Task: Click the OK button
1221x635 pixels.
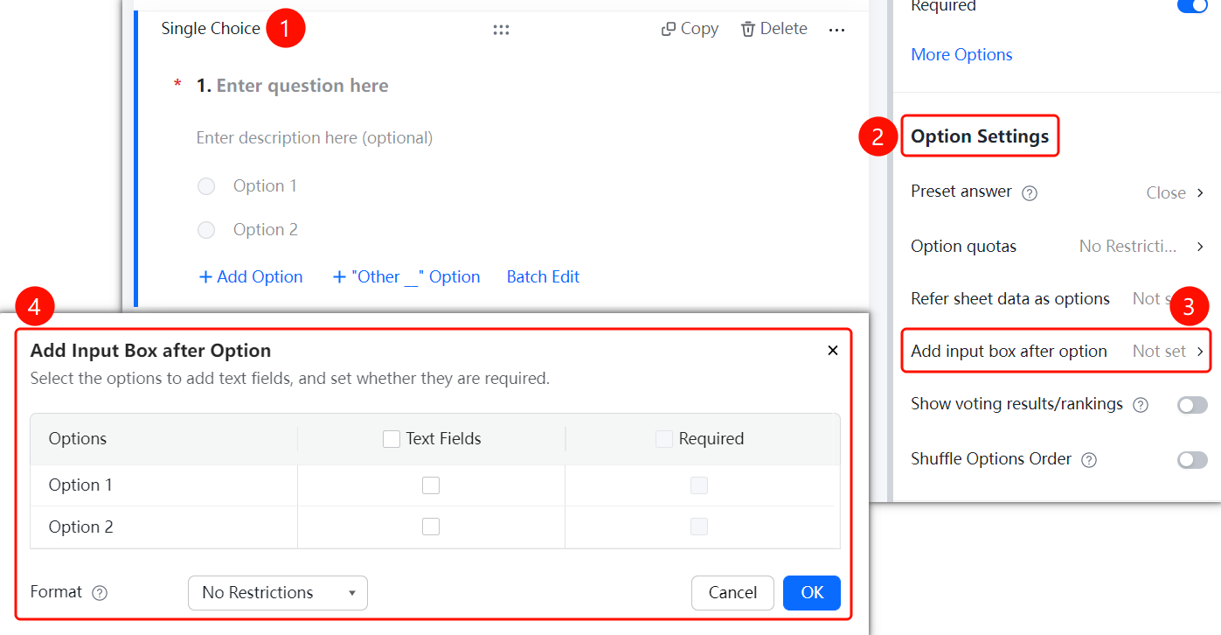Action: click(x=812, y=593)
